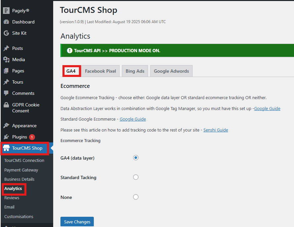Switch to the Facebook Pixel tab
This screenshot has width=294, height=227.
(x=100, y=71)
